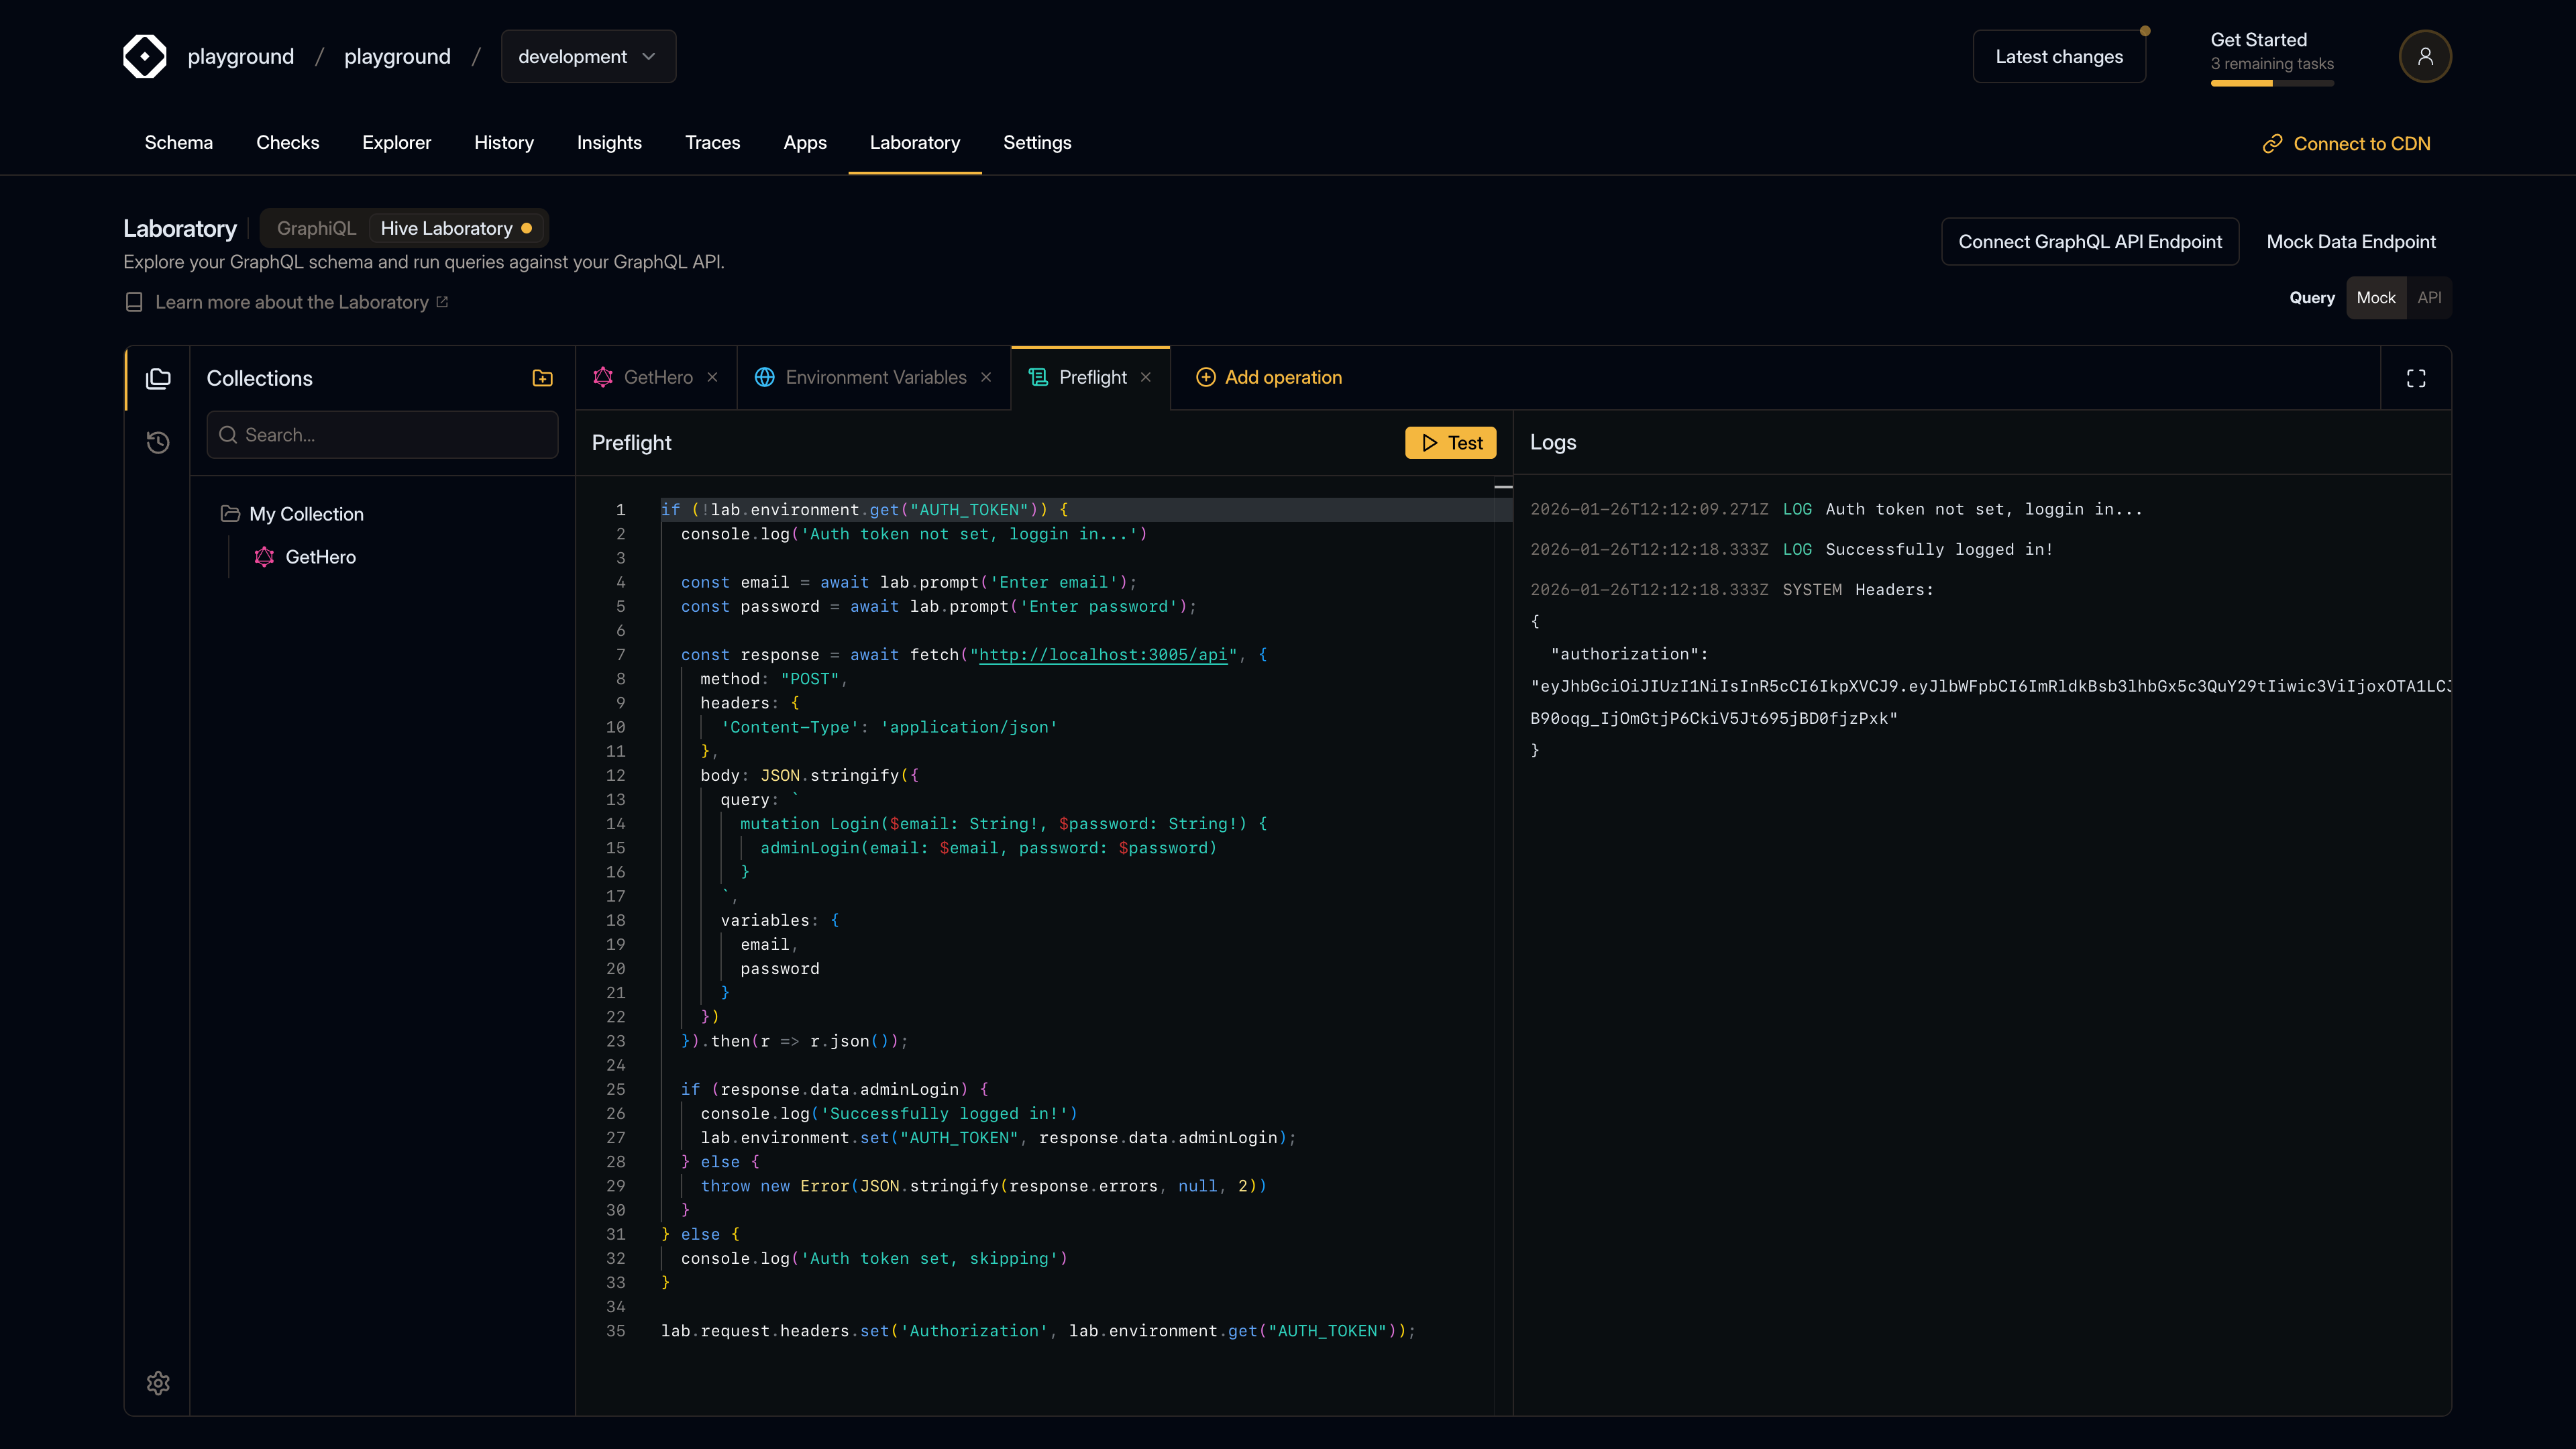Keep Mock selected in the Query toggle
Screen dimensions: 2576x1449
tap(2377, 297)
